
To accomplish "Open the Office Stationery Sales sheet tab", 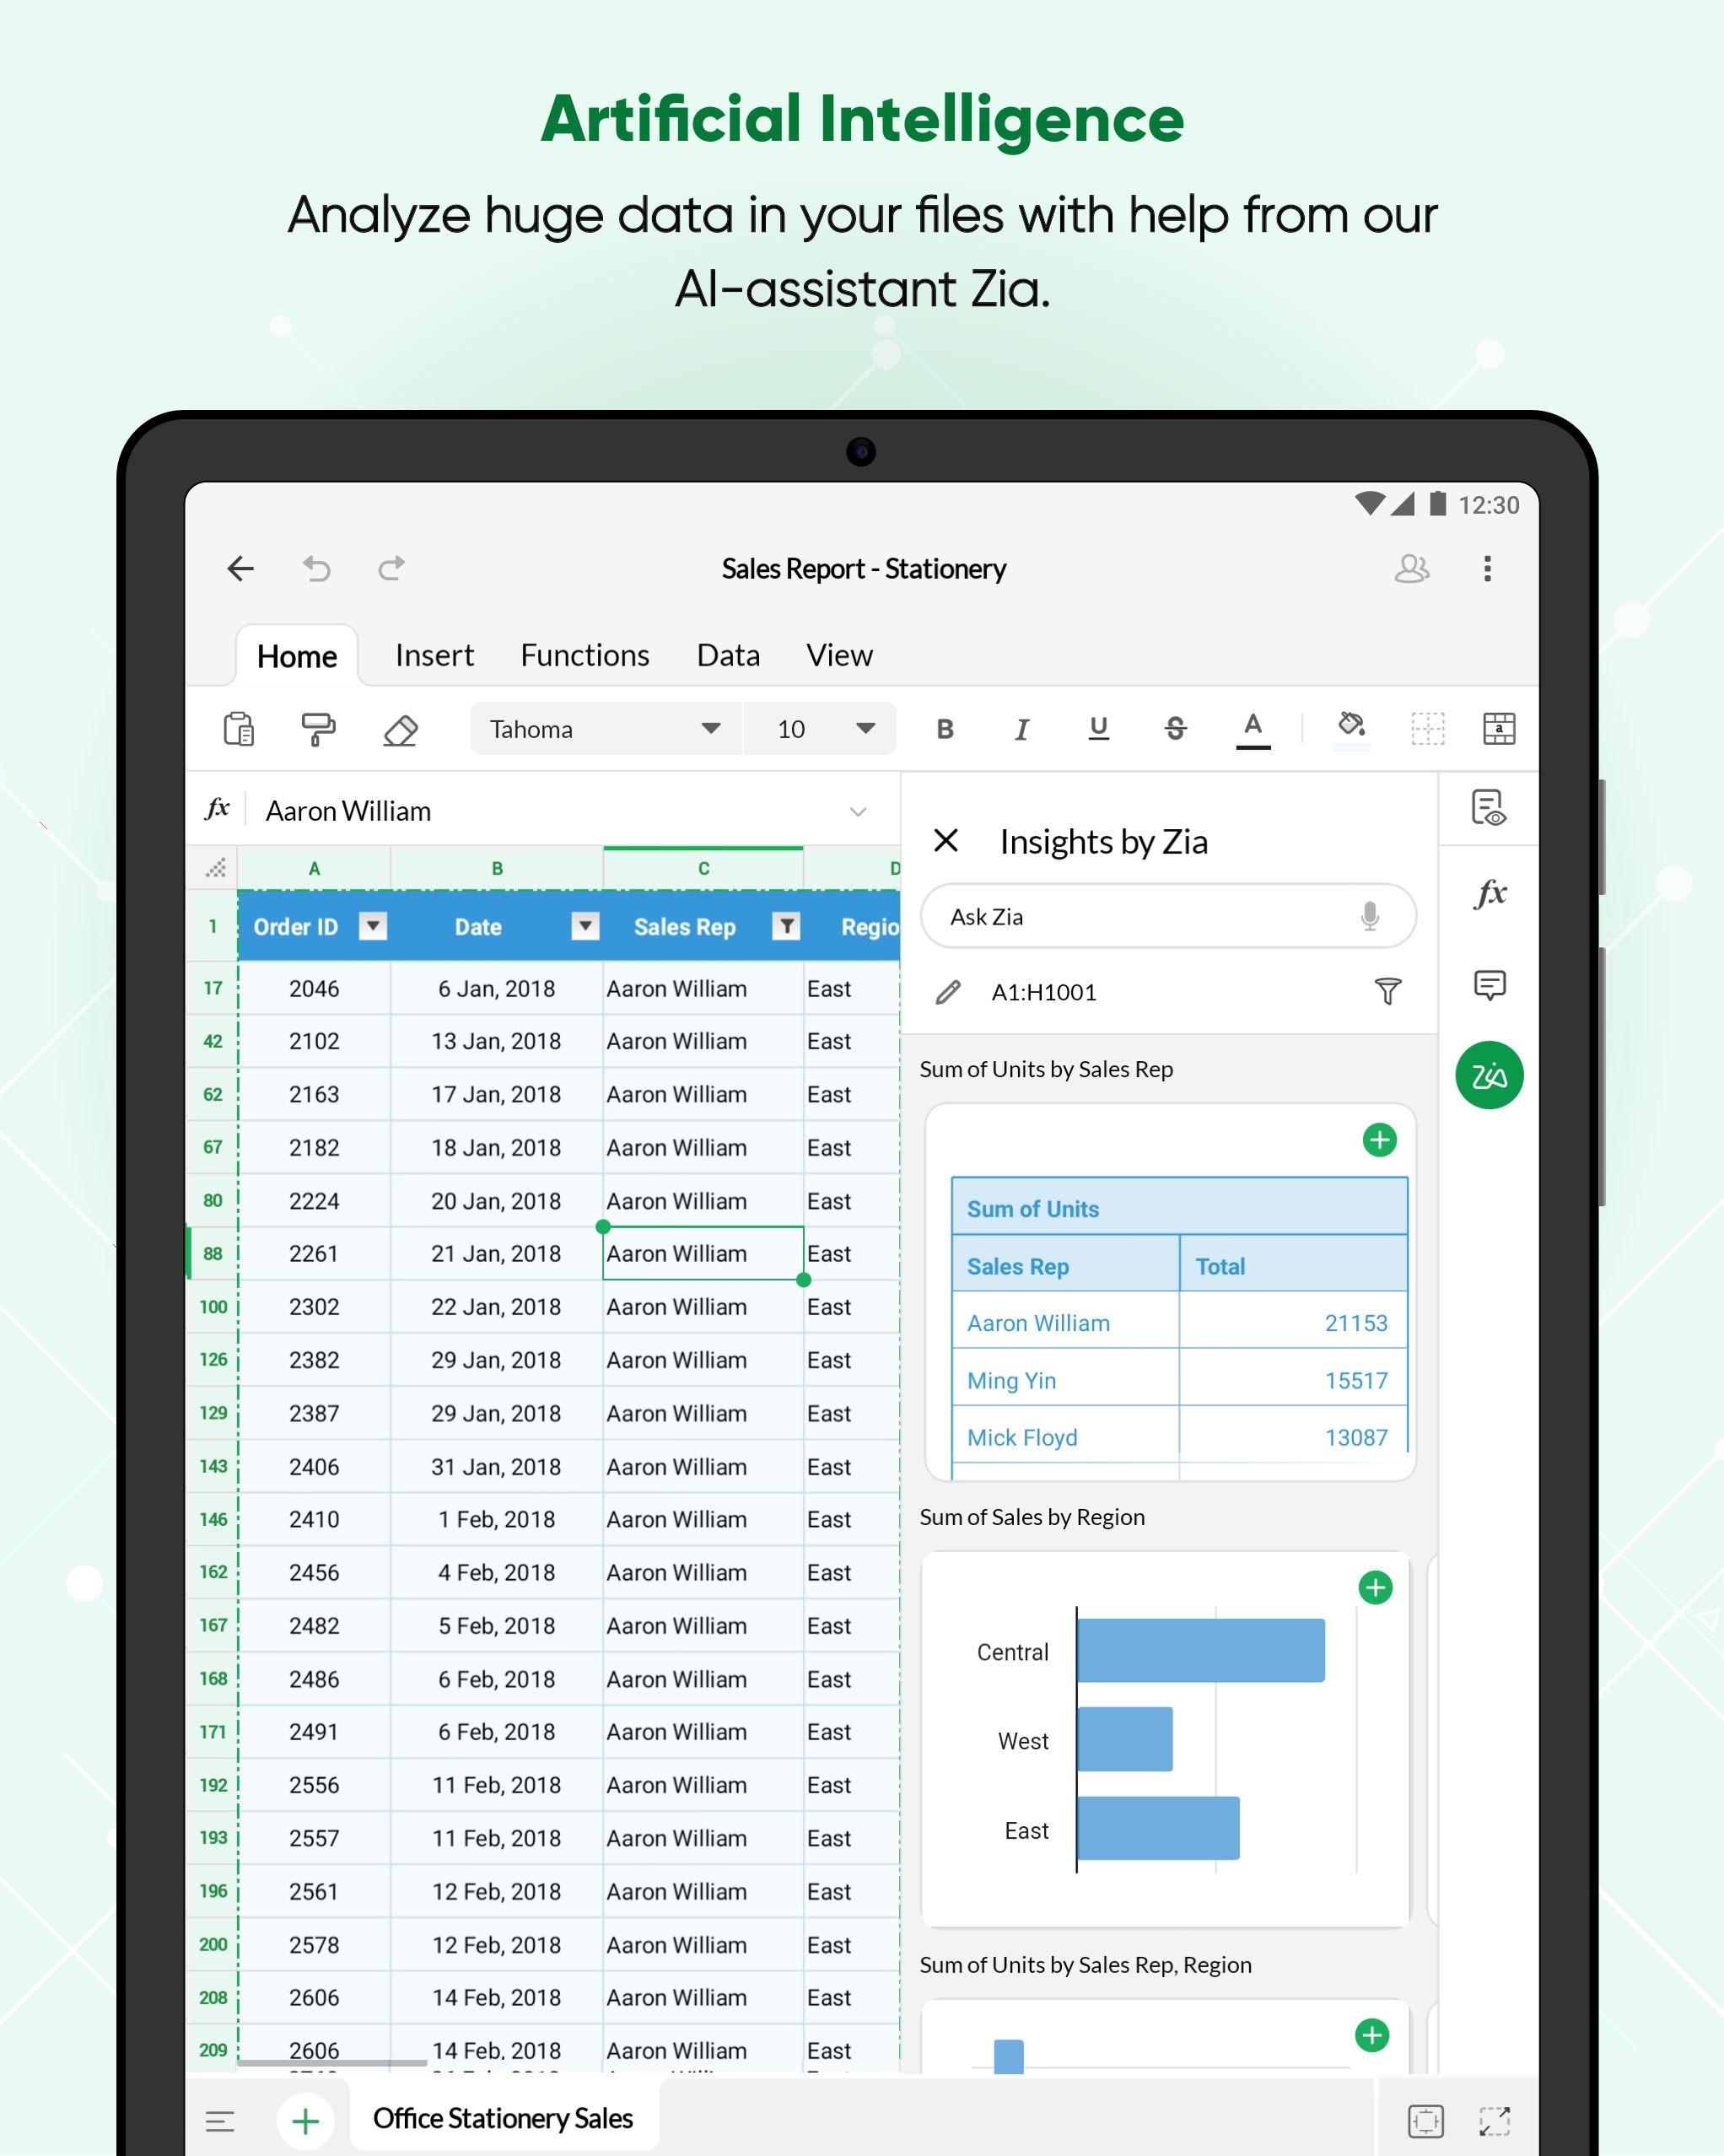I will [x=502, y=2118].
